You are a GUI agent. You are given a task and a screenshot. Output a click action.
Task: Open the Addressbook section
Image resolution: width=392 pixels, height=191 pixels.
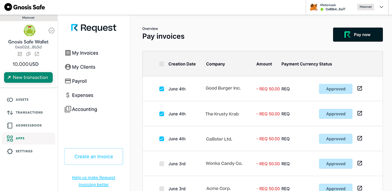28,125
